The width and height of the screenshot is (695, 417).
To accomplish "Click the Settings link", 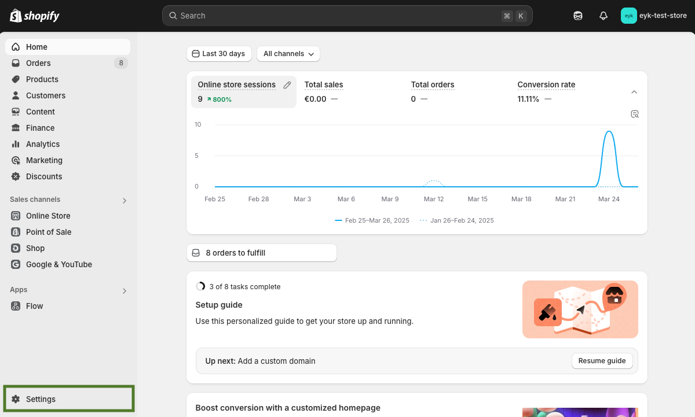I will (69, 399).
